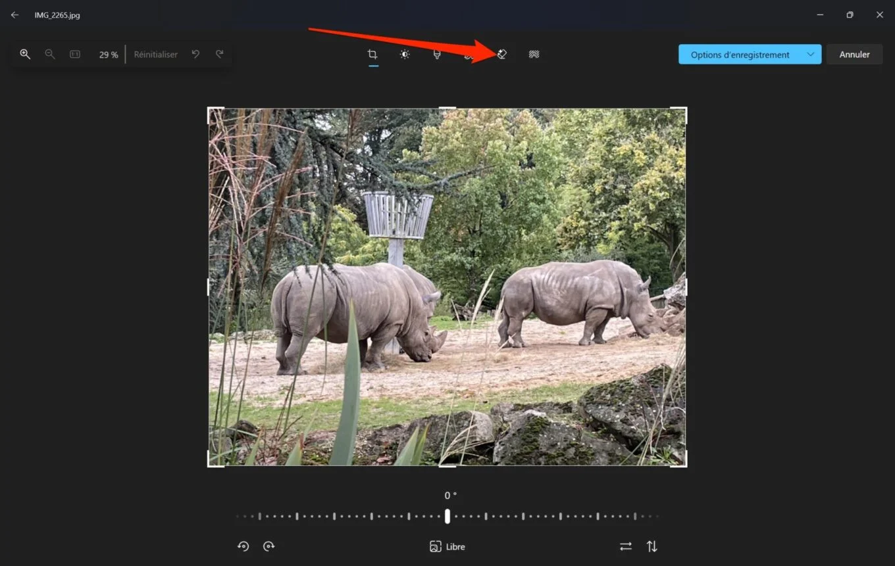
Task: Open the brightness adjustment tool
Action: click(x=405, y=55)
